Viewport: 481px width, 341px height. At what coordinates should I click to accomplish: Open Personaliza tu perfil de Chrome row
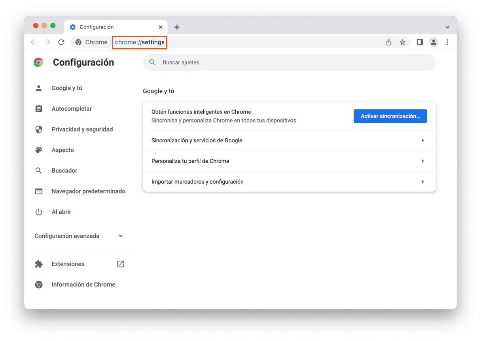click(289, 161)
